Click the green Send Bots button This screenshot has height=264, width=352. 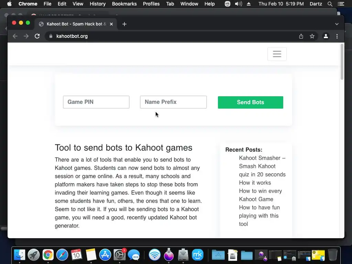[251, 102]
